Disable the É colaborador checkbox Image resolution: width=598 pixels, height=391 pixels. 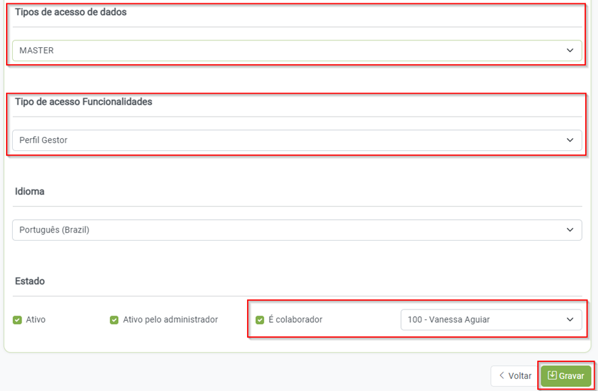260,320
